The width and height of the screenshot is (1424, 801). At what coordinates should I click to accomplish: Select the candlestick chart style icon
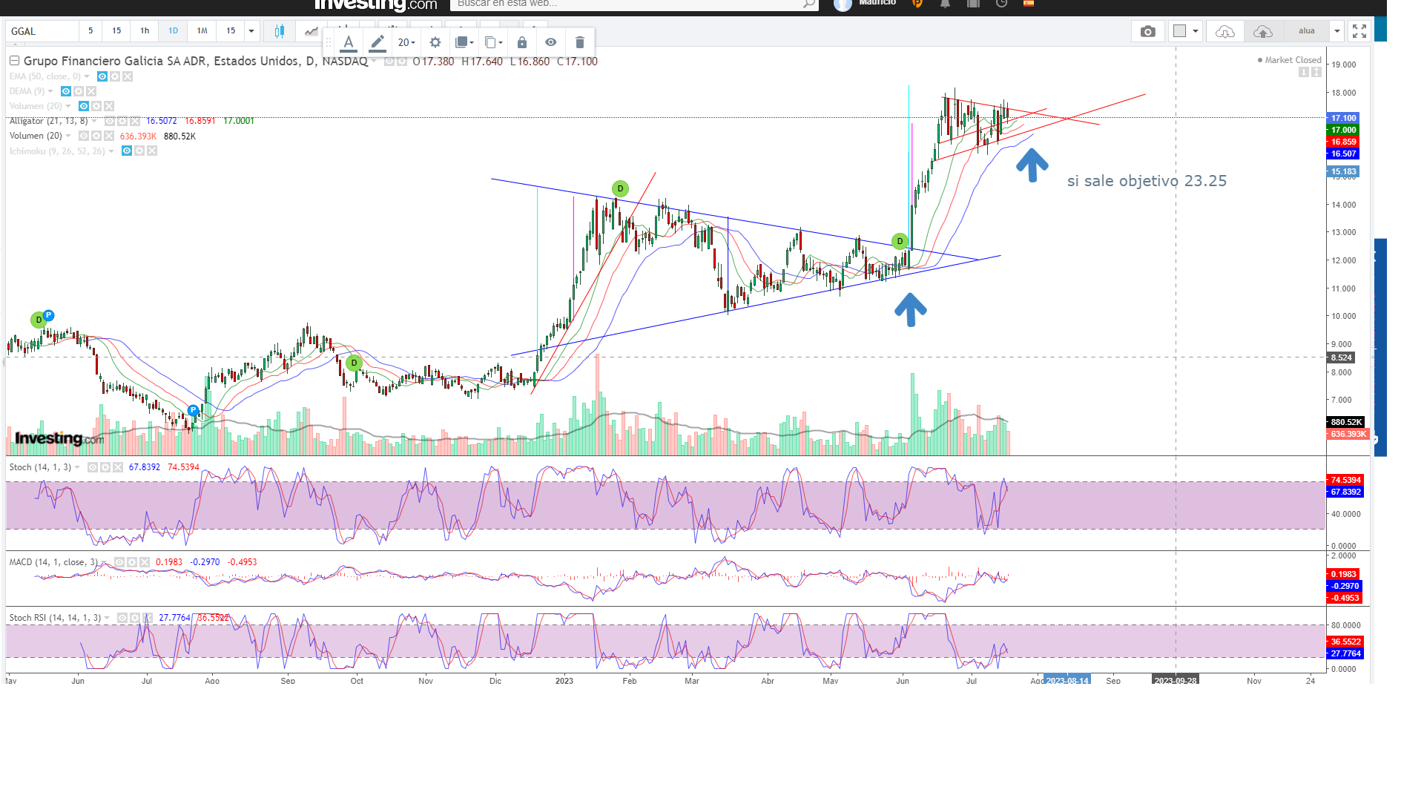(280, 31)
